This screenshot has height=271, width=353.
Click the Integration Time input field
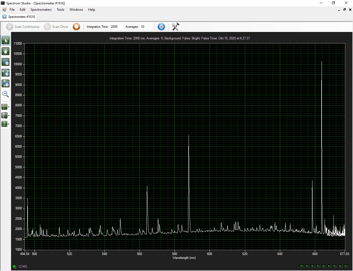[116, 27]
